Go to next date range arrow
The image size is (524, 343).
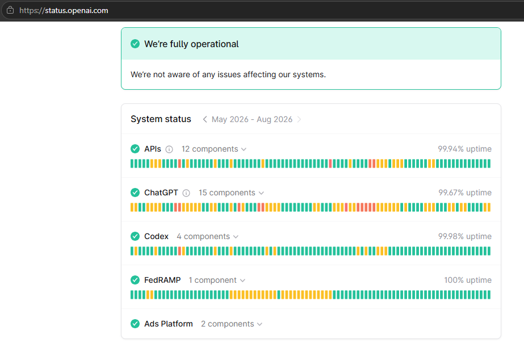pos(299,119)
